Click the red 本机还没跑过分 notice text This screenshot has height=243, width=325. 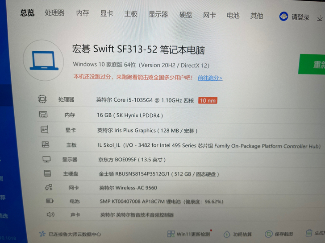point(133,77)
